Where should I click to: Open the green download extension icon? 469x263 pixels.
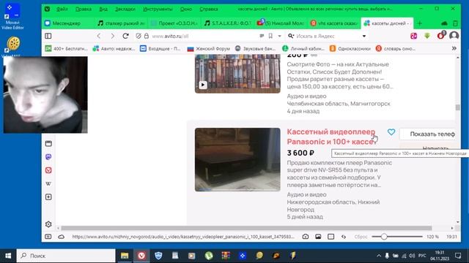pos(427,36)
